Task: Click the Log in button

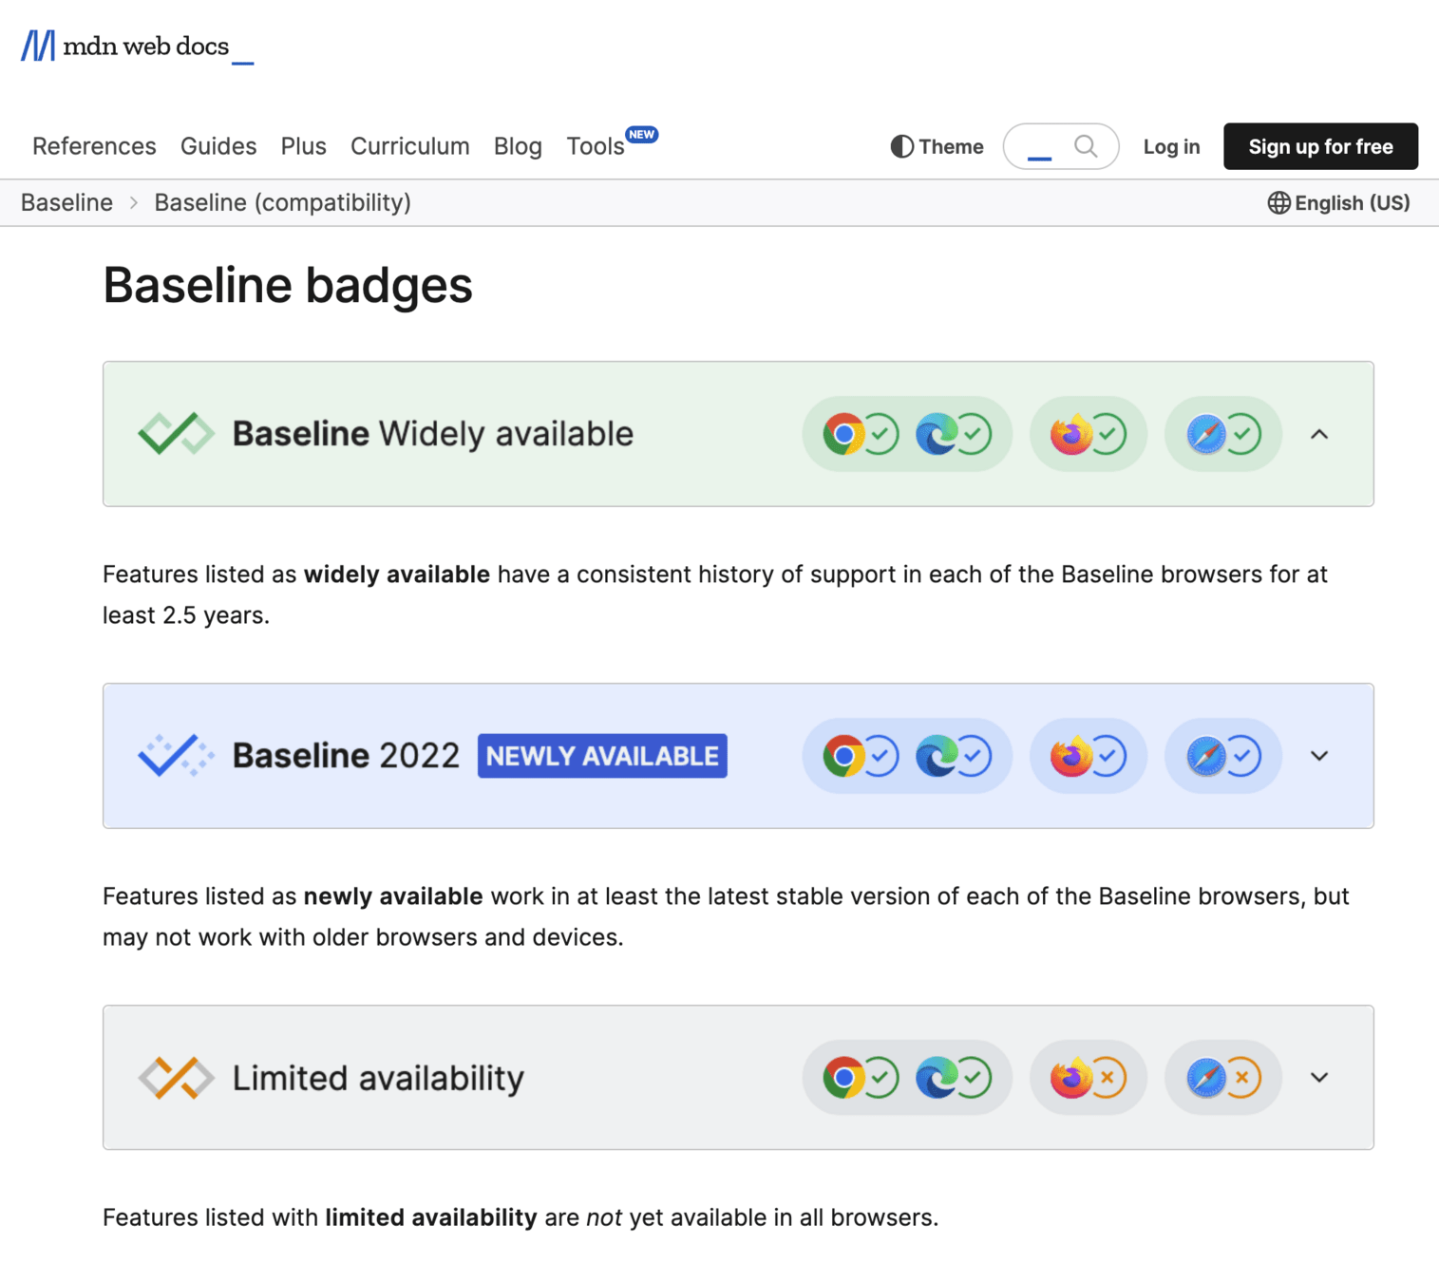Action: 1171,146
